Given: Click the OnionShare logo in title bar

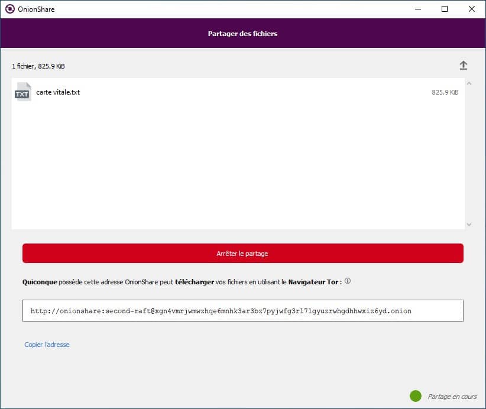Looking at the screenshot, I should 10,9.
